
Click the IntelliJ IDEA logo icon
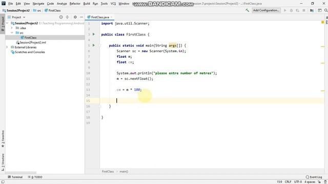4,4
